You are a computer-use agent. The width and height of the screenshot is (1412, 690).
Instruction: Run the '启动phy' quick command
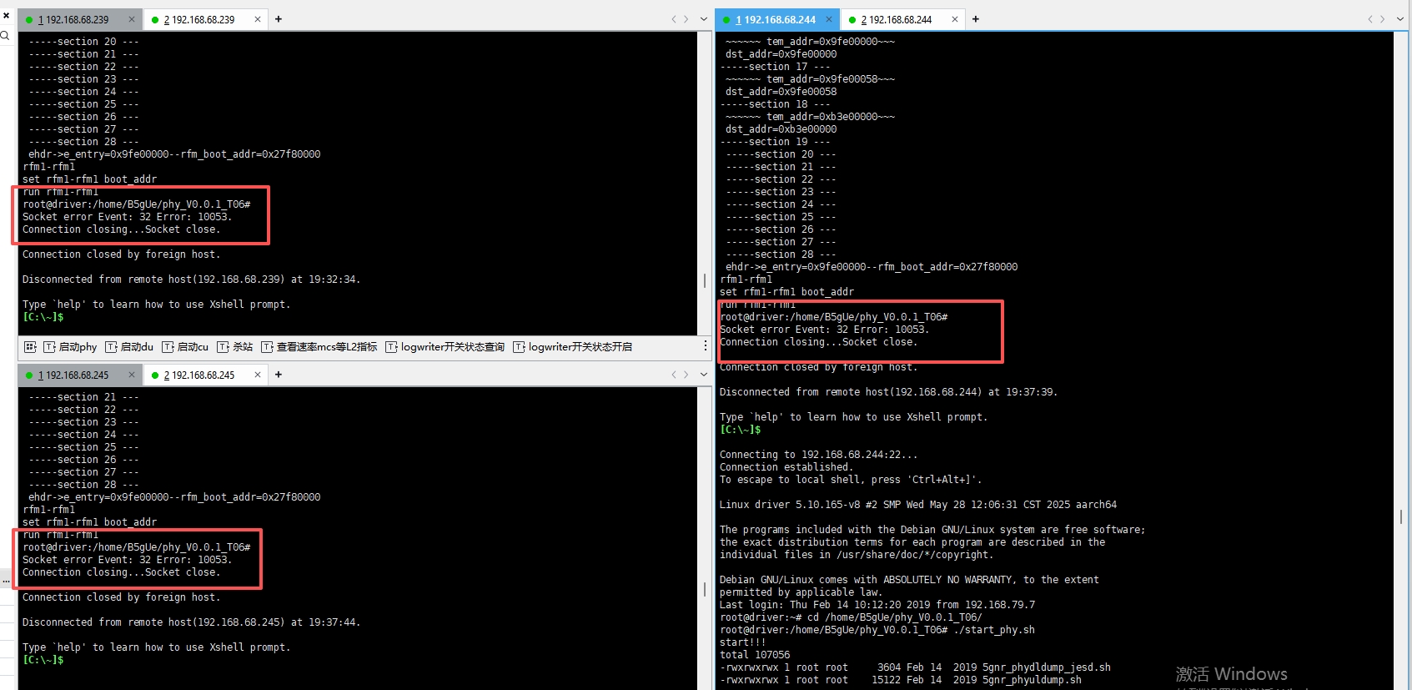[x=70, y=347]
